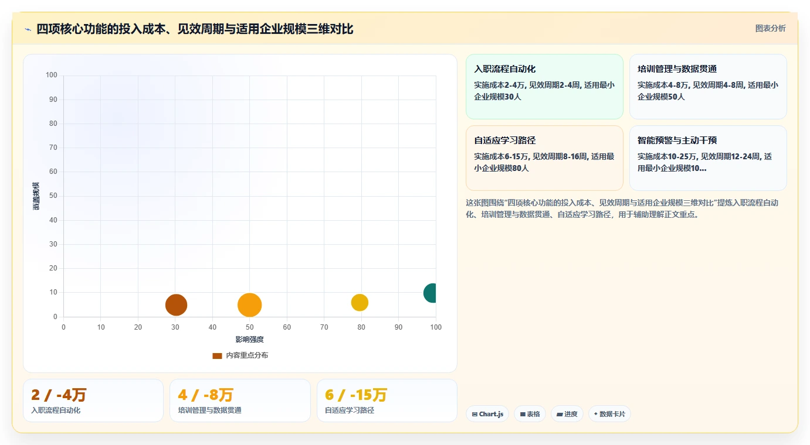The image size is (810, 445).
Task: Click the brown bubble at 30 on chart
Action: [176, 304]
